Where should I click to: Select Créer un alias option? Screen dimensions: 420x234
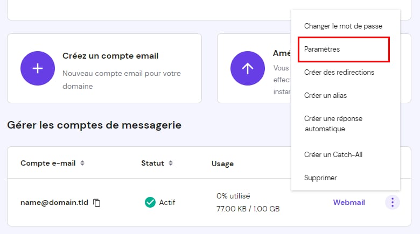click(325, 96)
